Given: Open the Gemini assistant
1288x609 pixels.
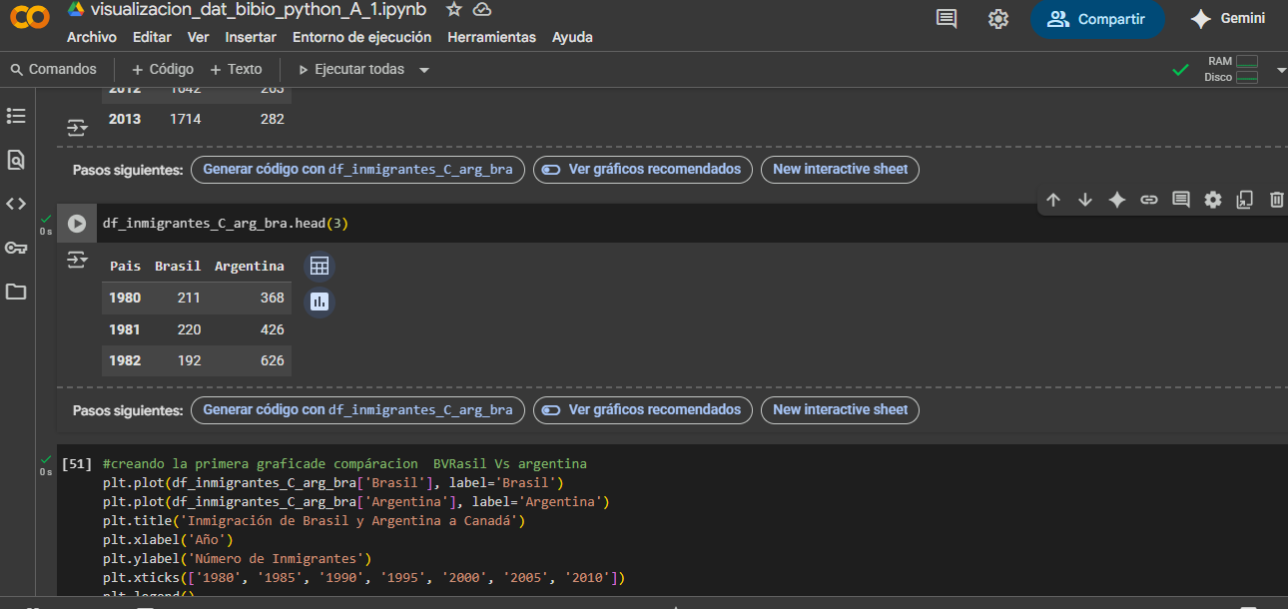Looking at the screenshot, I should click(1228, 19).
